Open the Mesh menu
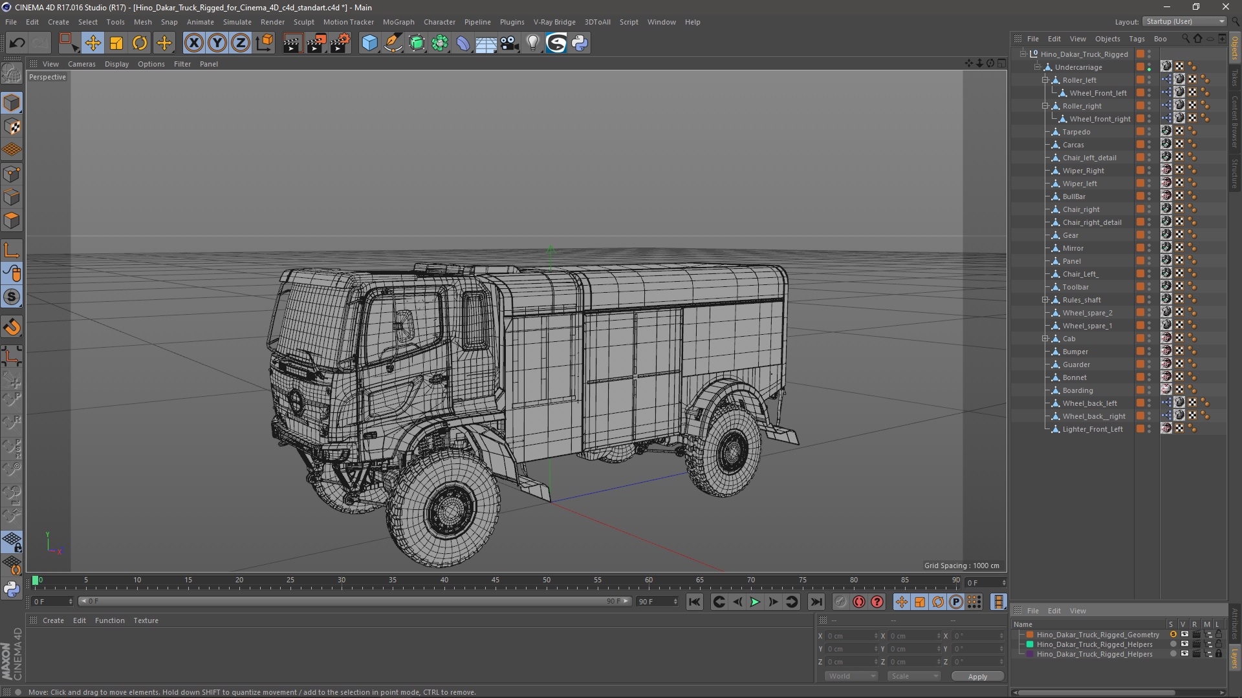1242x698 pixels. tap(141, 21)
